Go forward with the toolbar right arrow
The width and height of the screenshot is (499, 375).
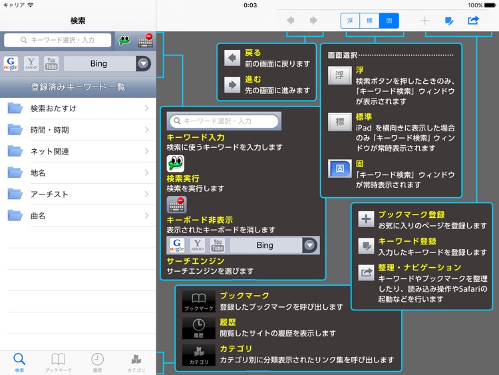pyautogui.click(x=313, y=21)
